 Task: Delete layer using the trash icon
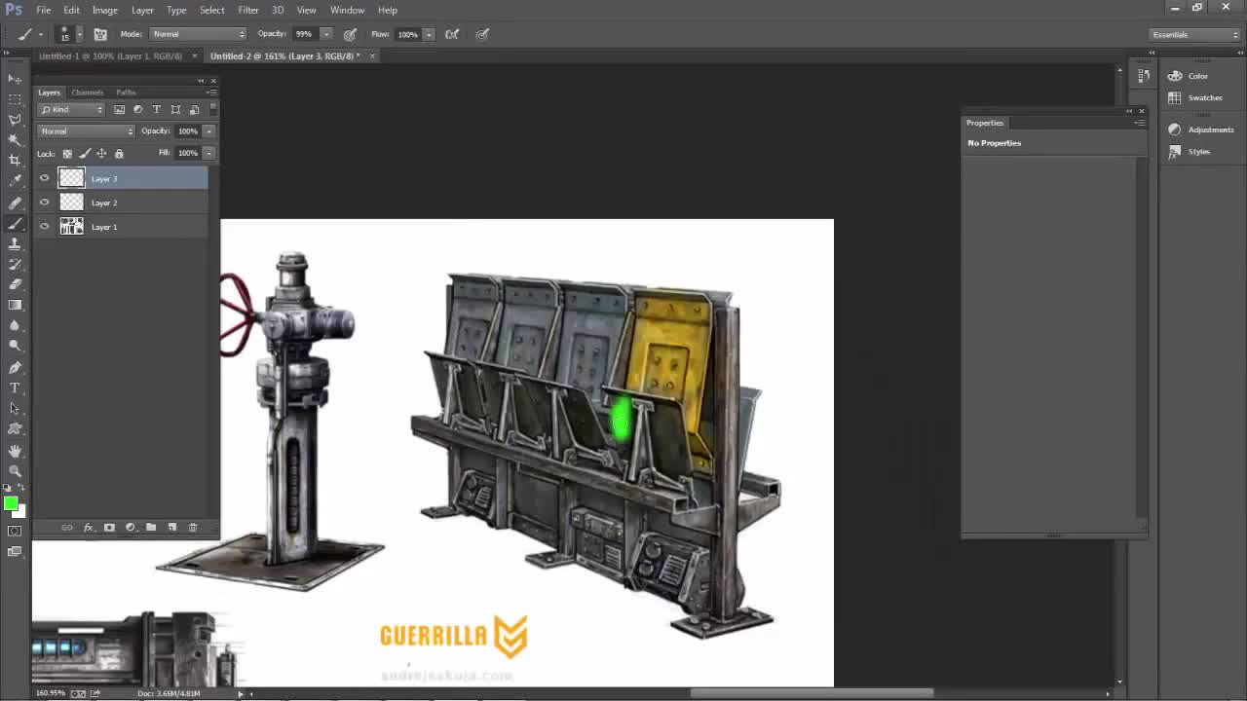pos(193,528)
